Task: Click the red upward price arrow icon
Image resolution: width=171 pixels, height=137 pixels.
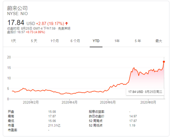Action: pyautogui.click(x=67, y=24)
